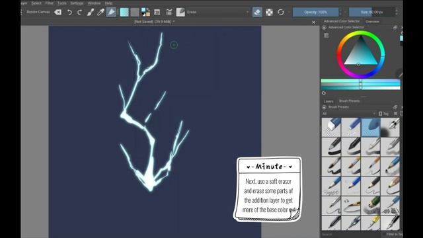Click the Opacity 100% slider

pos(316,12)
